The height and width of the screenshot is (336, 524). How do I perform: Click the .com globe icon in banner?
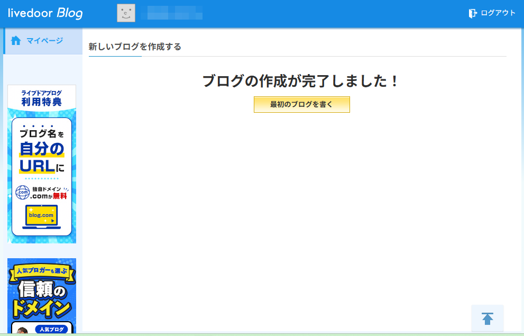coord(22,193)
